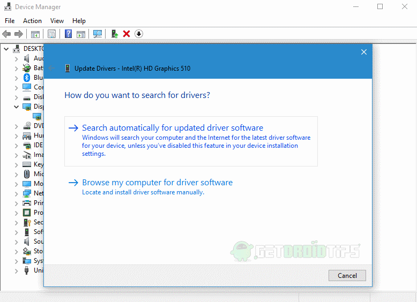Click the Human Interface Devices icon
The height and width of the screenshot is (302, 417).
[27, 135]
